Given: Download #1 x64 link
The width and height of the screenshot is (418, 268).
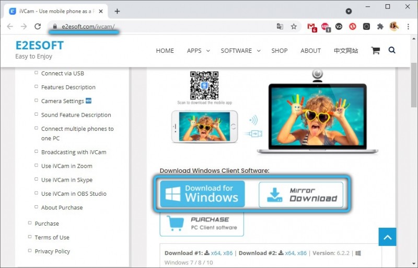Looking at the screenshot, I should click(216, 253).
